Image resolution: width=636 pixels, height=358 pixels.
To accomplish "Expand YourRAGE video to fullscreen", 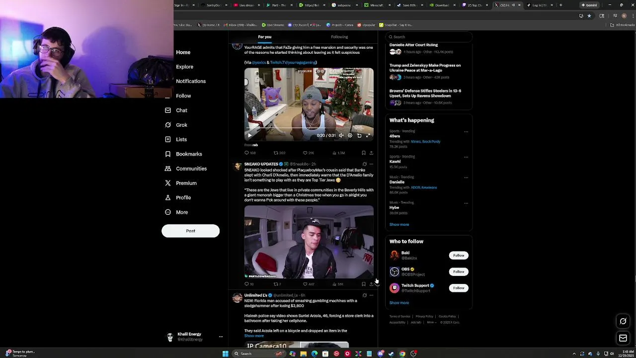I will click(x=368, y=135).
